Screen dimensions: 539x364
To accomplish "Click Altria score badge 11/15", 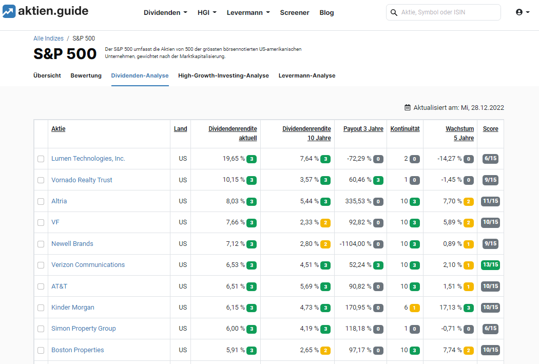I will point(490,201).
